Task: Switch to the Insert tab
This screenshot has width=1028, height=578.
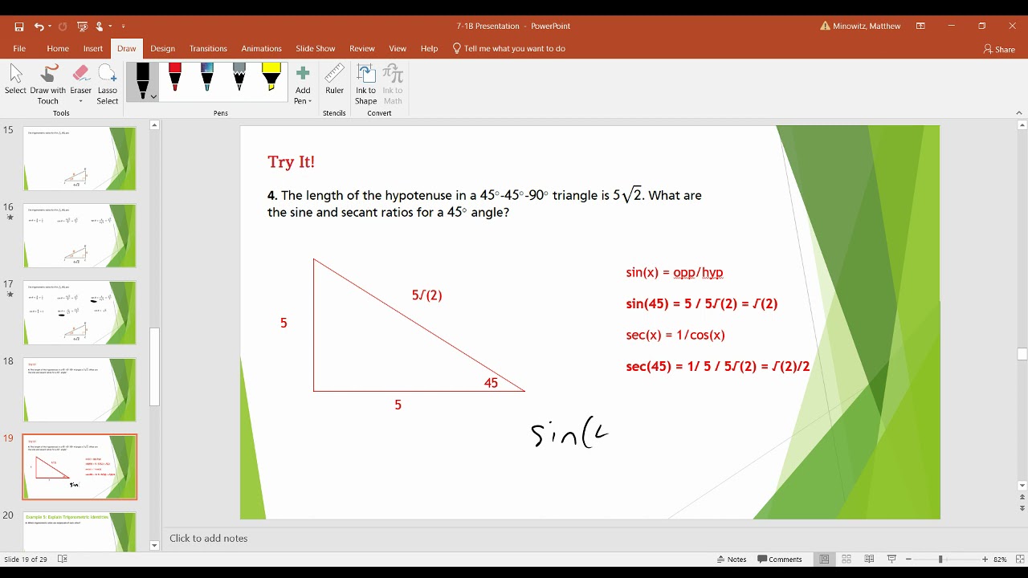Action: point(93,48)
